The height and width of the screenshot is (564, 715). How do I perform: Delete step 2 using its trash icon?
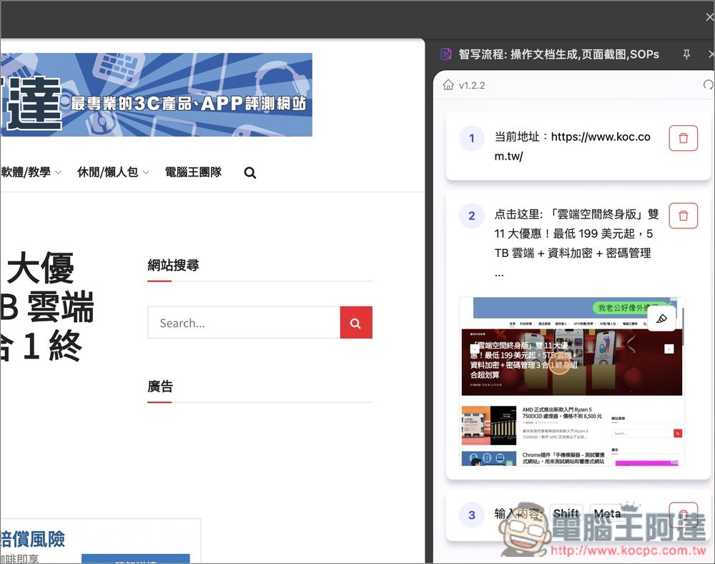(683, 215)
